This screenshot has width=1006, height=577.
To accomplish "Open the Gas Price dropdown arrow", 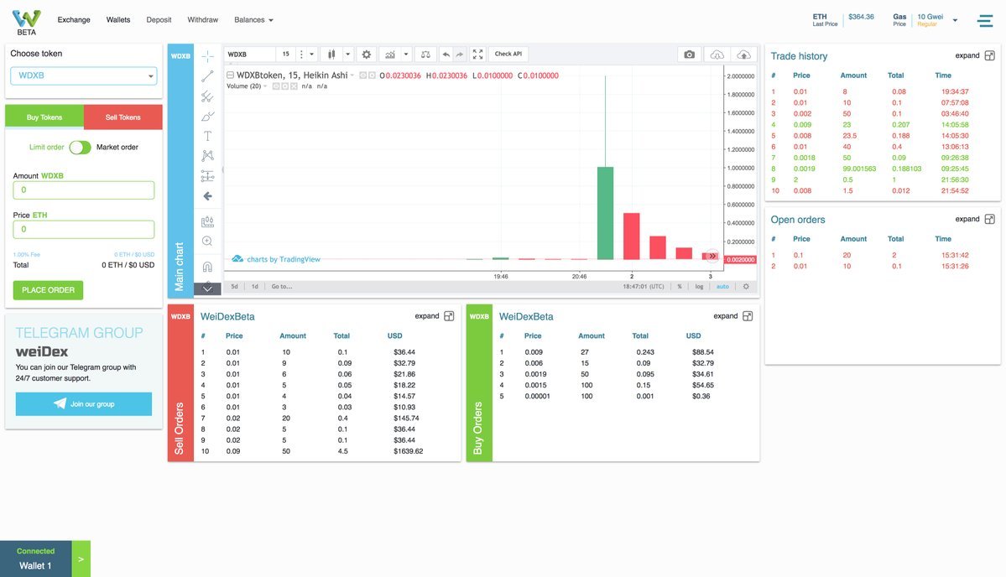I will point(955,20).
